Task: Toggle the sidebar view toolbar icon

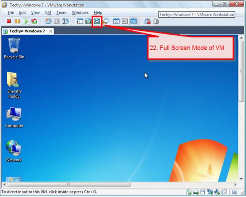Action: (x=80, y=21)
